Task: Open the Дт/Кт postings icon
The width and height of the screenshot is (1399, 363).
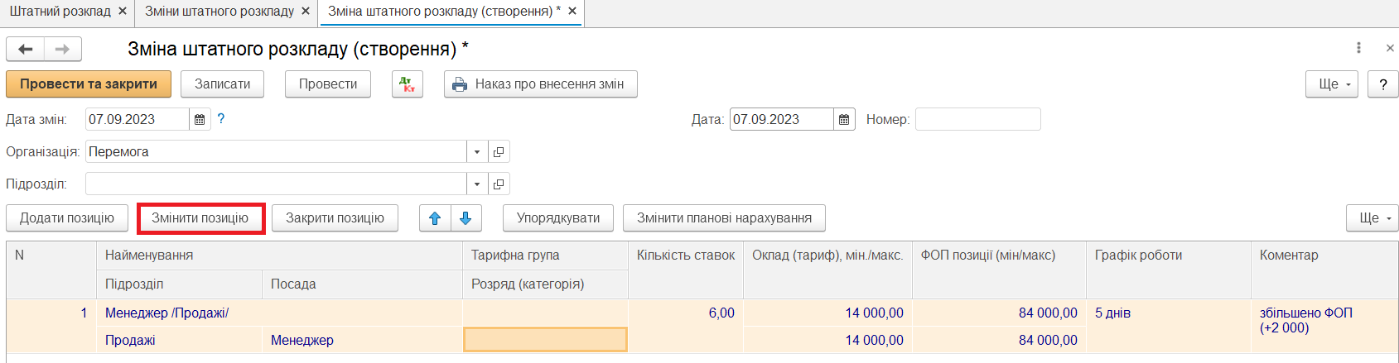Action: 408,84
